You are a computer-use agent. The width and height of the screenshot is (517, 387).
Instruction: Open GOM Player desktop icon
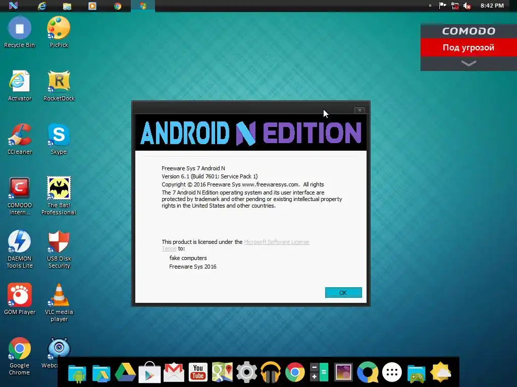click(20, 299)
